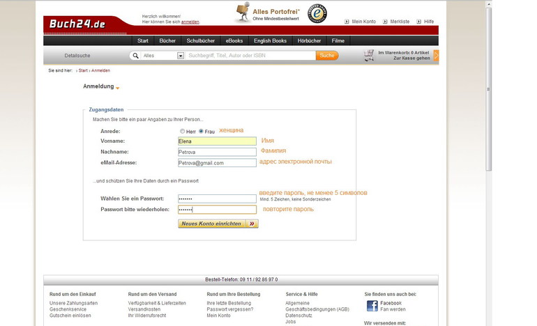Click the Passwort bitte wiederholen field
Viewport: 537px width, 326px height.
coord(217,210)
